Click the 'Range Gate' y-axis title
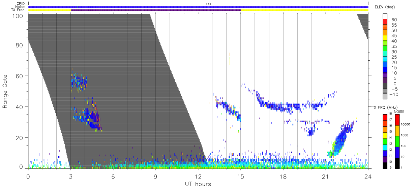This screenshot has height=191, width=414. 5,92
